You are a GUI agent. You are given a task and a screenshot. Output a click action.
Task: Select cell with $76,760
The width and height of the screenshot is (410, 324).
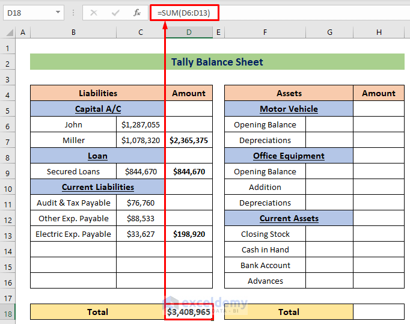pos(141,203)
